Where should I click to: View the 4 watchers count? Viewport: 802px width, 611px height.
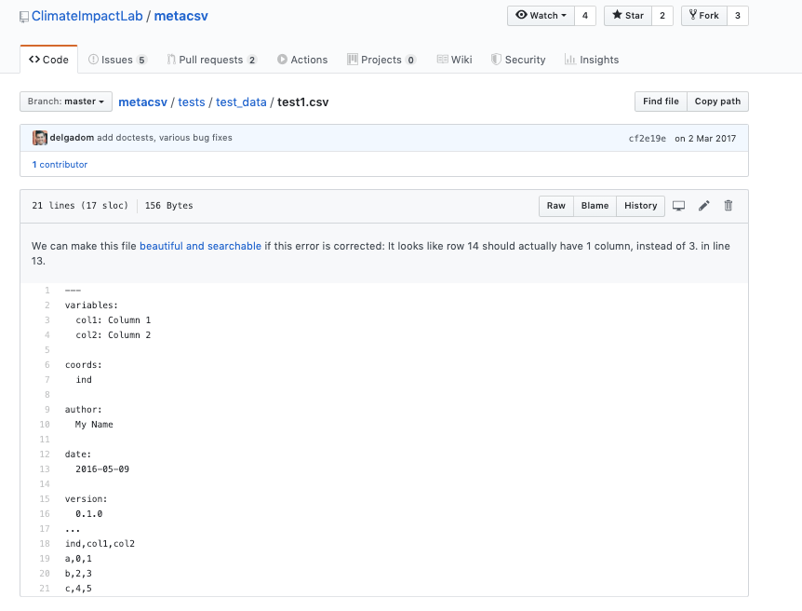[x=585, y=15]
